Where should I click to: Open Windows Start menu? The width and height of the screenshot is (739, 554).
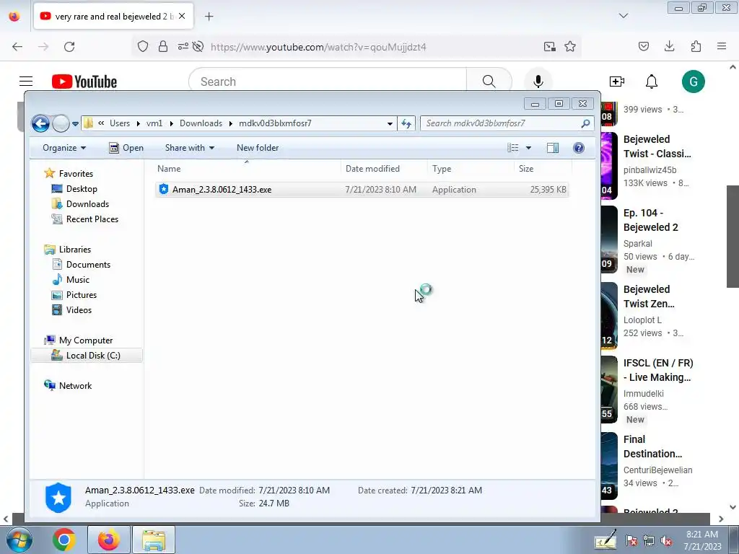[19, 540]
